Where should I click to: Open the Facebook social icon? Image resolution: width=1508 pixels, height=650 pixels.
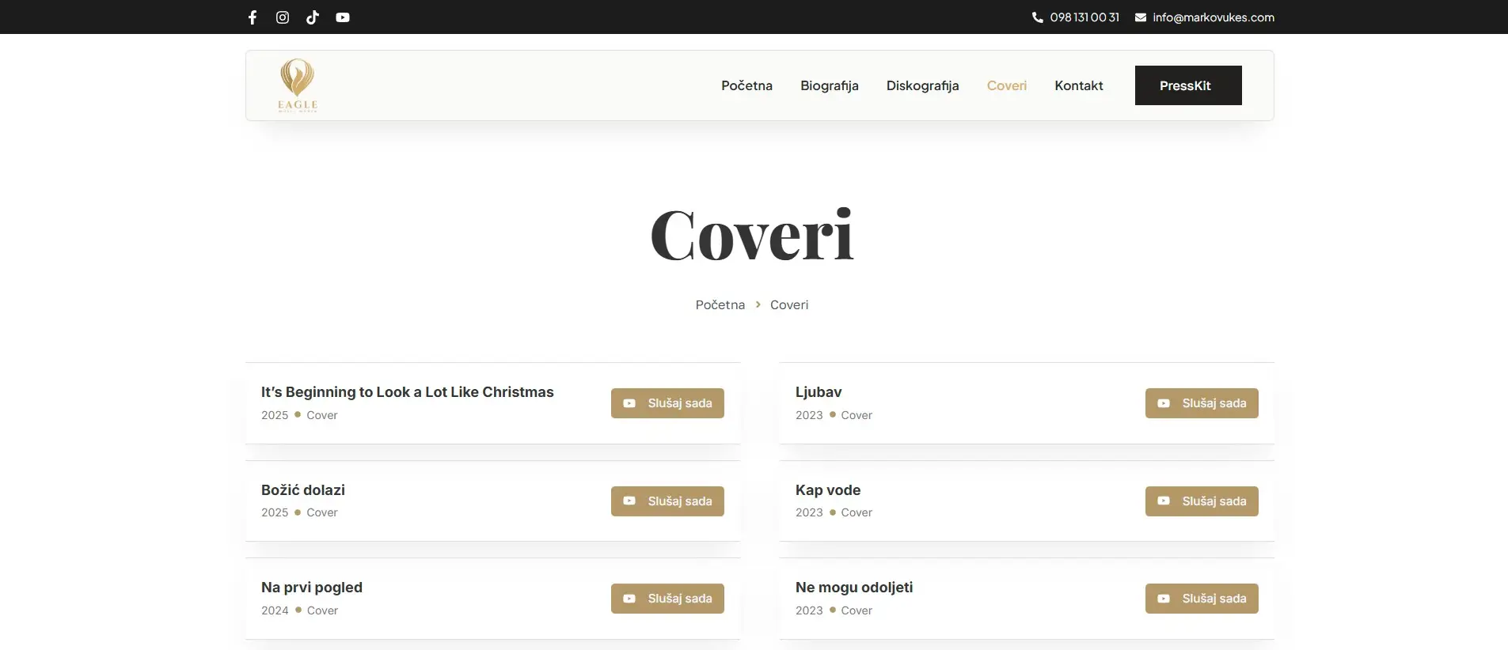click(253, 17)
